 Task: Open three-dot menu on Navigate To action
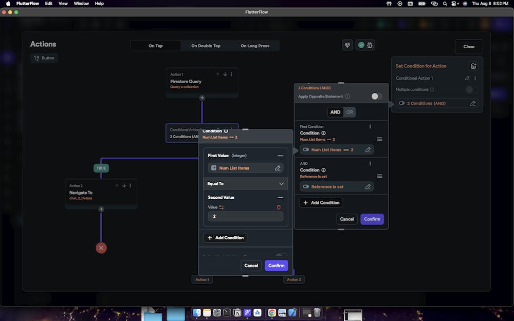[131, 186]
